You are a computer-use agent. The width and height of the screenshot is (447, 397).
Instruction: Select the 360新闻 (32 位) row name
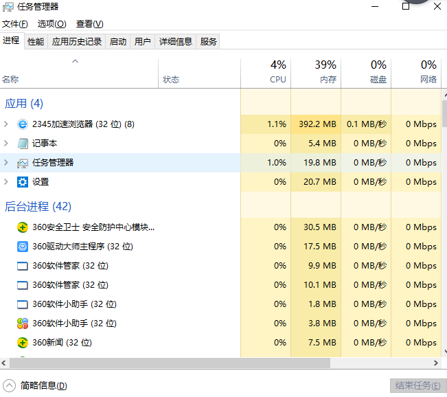point(62,343)
